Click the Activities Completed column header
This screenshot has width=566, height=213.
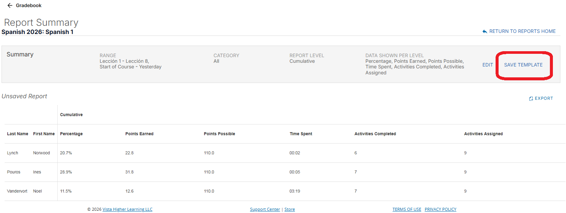coord(375,134)
